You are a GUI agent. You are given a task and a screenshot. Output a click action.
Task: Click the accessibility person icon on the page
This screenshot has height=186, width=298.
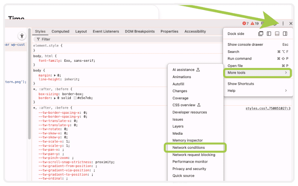[22, 36]
